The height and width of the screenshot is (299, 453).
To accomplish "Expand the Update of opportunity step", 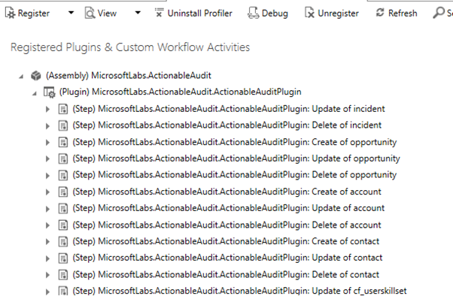I will (x=47, y=159).
